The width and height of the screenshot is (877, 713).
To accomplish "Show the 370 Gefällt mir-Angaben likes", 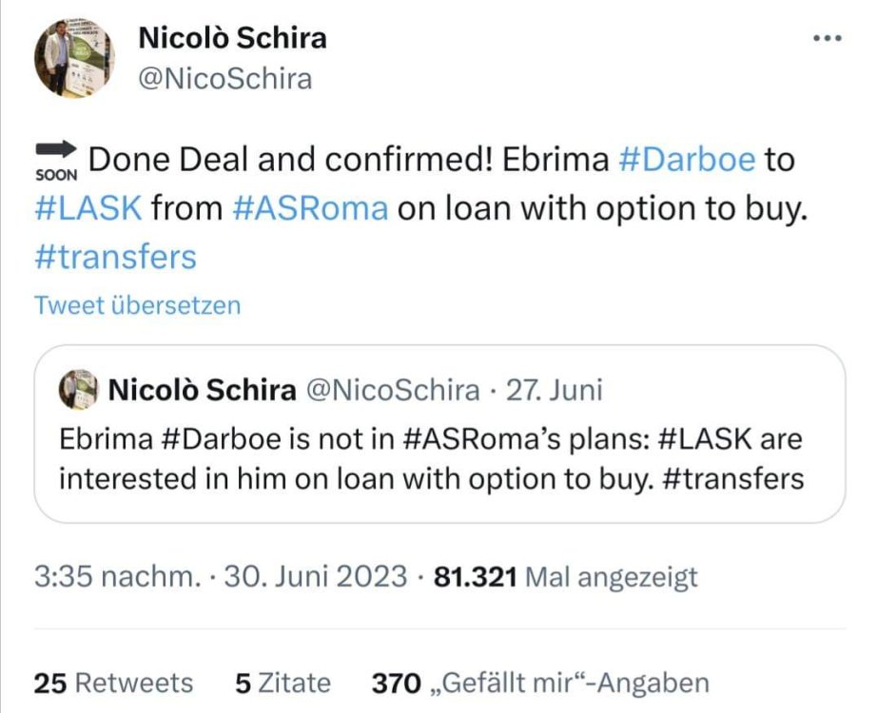I will pos(540,683).
